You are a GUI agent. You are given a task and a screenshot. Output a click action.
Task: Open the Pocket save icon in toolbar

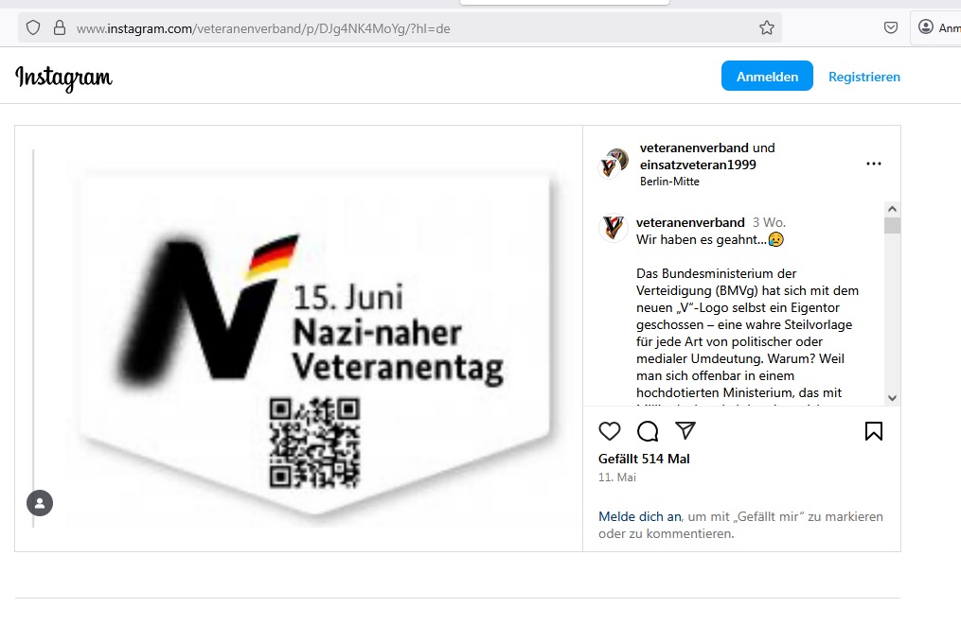(x=891, y=27)
